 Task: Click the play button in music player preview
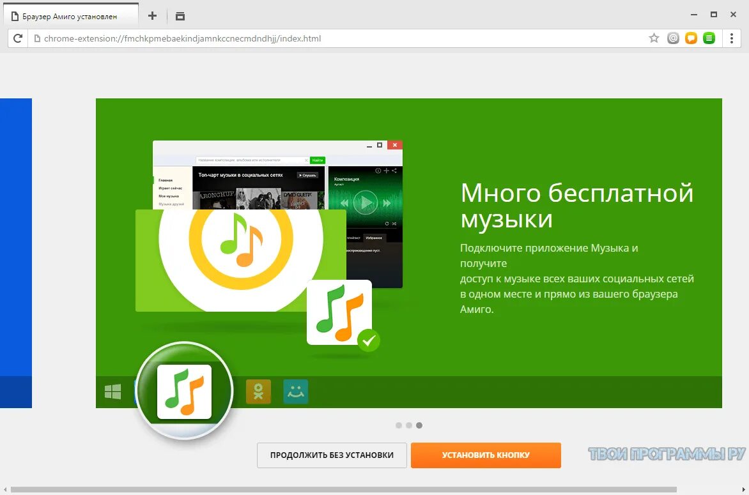[366, 203]
